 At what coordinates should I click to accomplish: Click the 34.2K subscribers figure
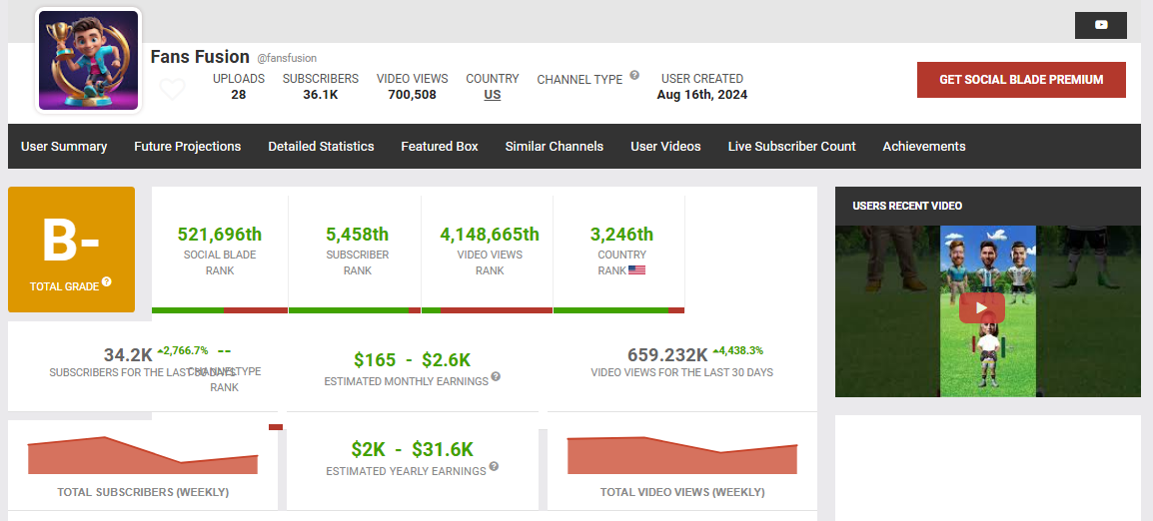point(128,355)
